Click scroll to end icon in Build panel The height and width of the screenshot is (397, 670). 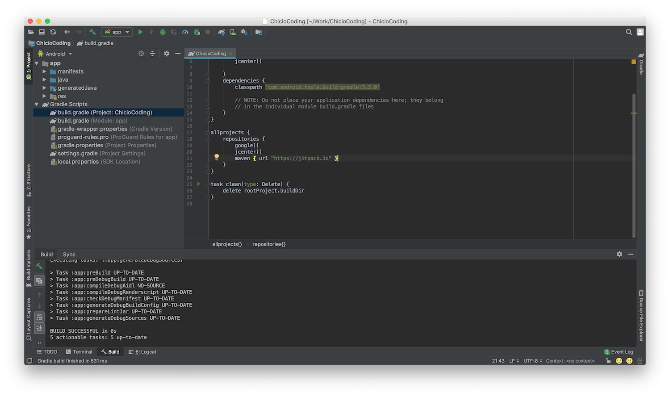[39, 328]
